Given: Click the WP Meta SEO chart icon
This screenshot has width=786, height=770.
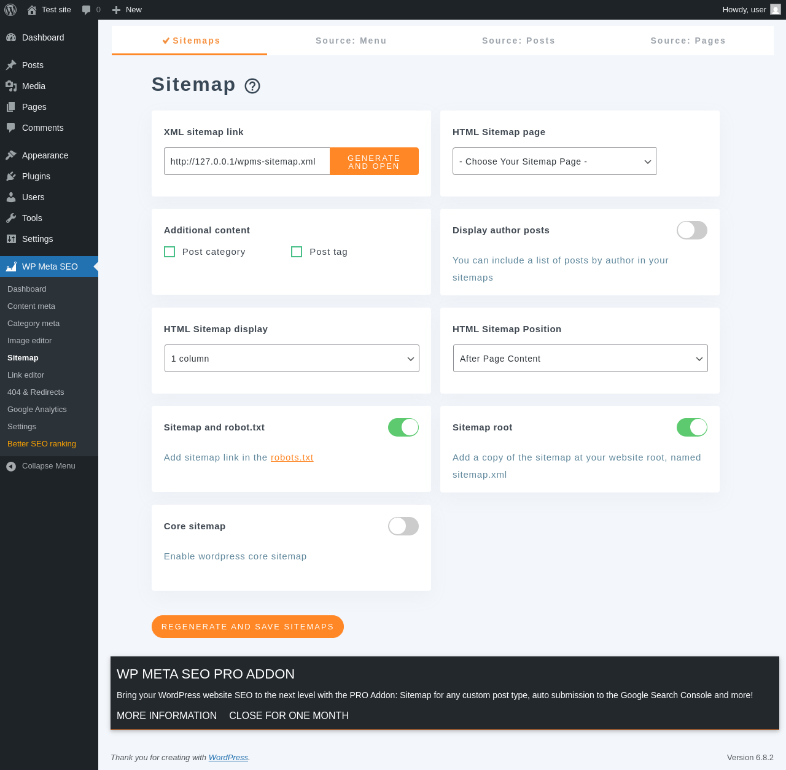Looking at the screenshot, I should (x=11, y=266).
